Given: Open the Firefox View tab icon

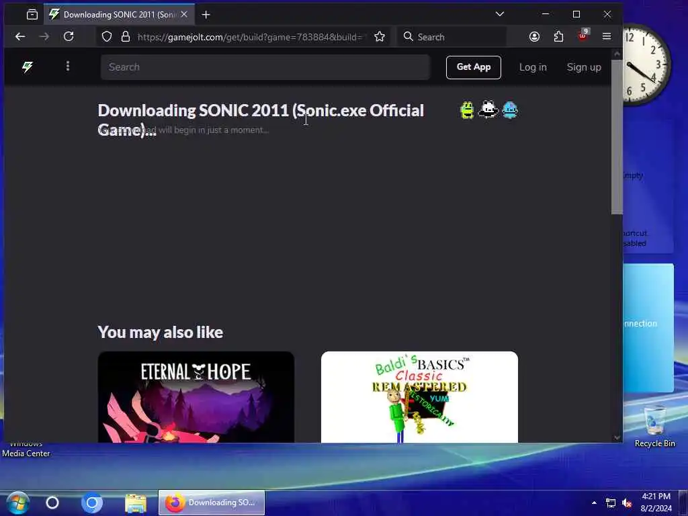Looking at the screenshot, I should 32,15.
